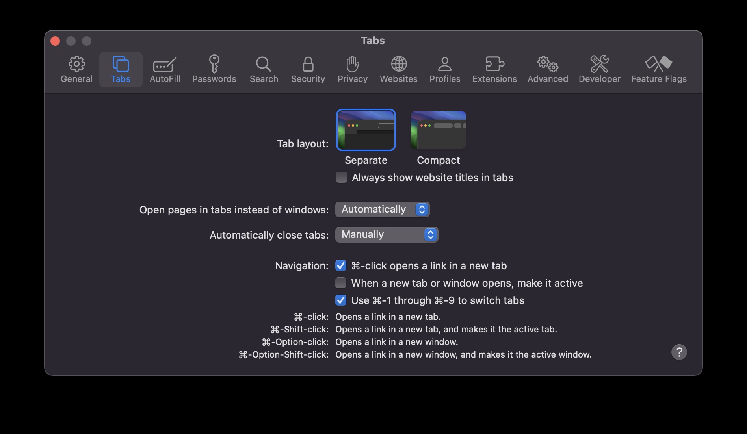
Task: Expand the Open pages in tabs dropdown
Action: point(382,209)
